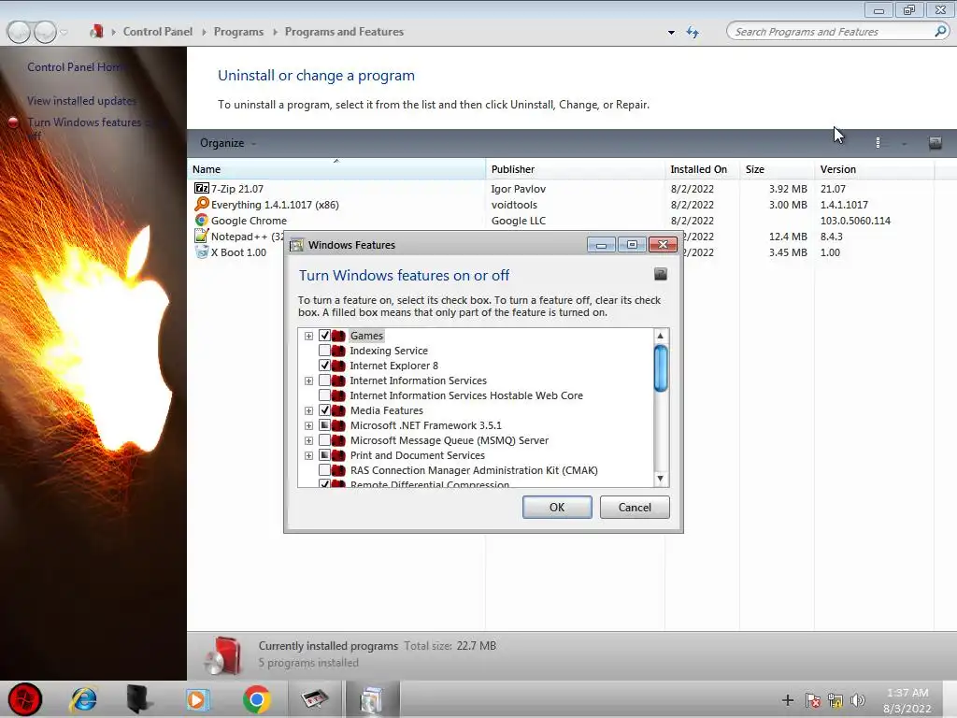Open Control Panel Home link
The width and height of the screenshot is (957, 718).
click(77, 67)
